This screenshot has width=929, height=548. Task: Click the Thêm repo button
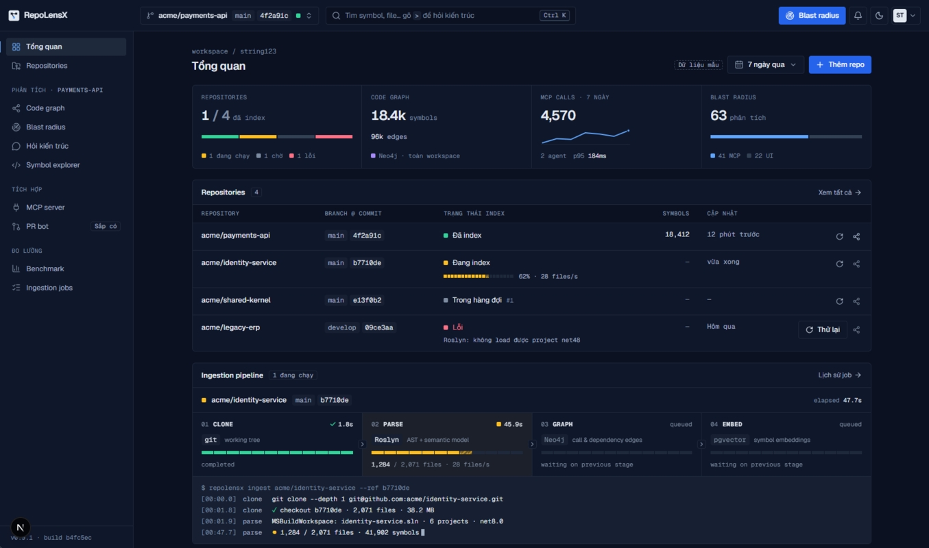click(x=840, y=64)
